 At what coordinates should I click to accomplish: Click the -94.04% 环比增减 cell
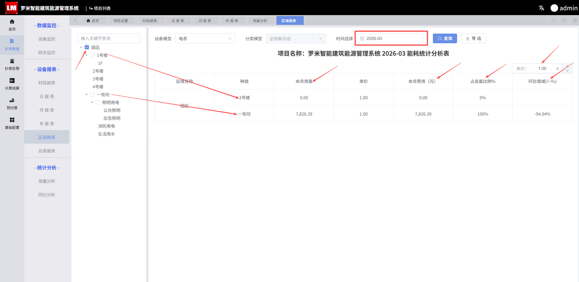point(542,114)
